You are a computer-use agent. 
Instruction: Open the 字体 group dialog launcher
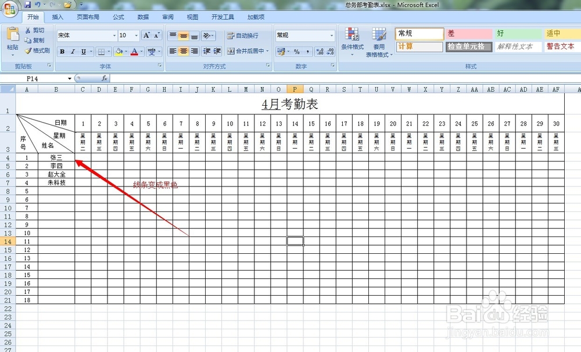(x=160, y=66)
